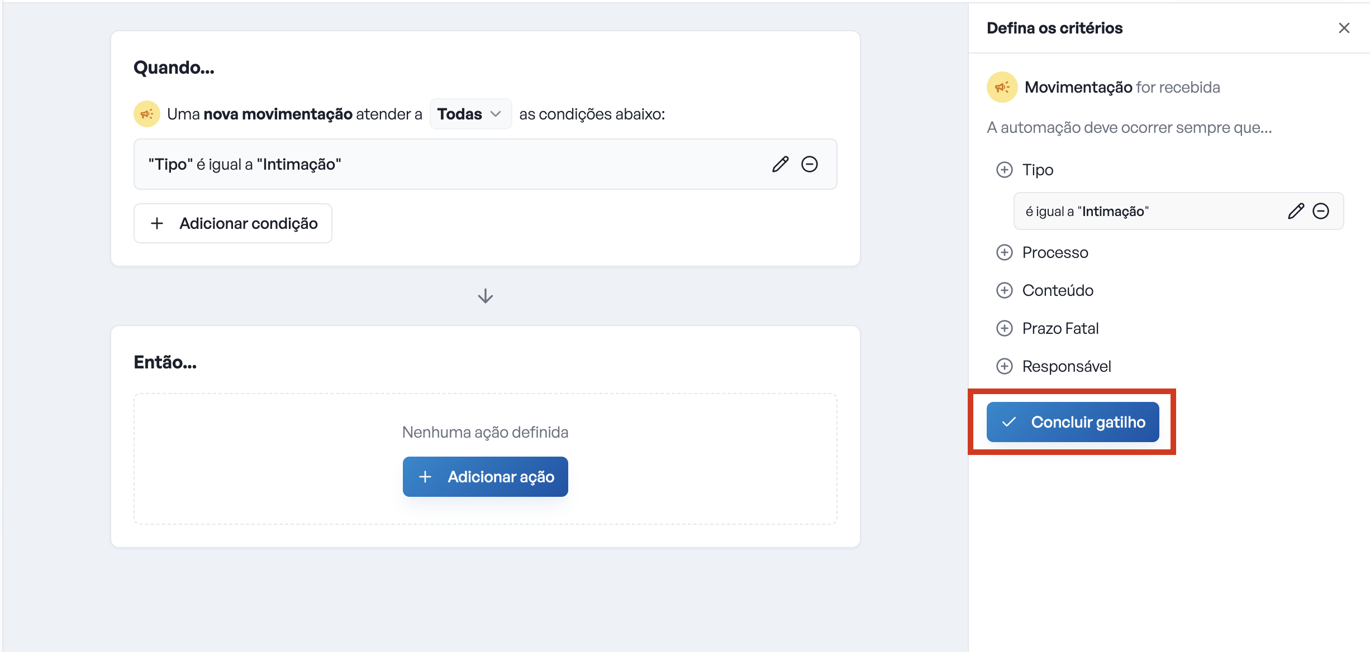Screen dimensions: 1370x652
Task: Edit the "Tipo" condition with pencil icon
Action: pos(780,164)
